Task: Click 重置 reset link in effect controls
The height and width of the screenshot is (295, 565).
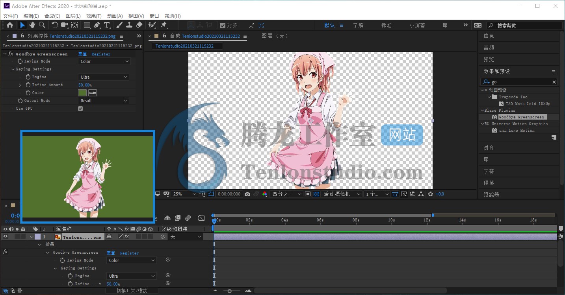Action: [x=82, y=54]
